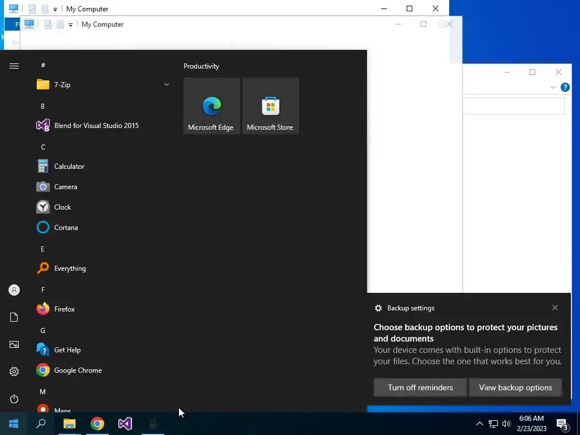Click the network tray icon
Image resolution: width=580 pixels, height=435 pixels.
coord(493,424)
